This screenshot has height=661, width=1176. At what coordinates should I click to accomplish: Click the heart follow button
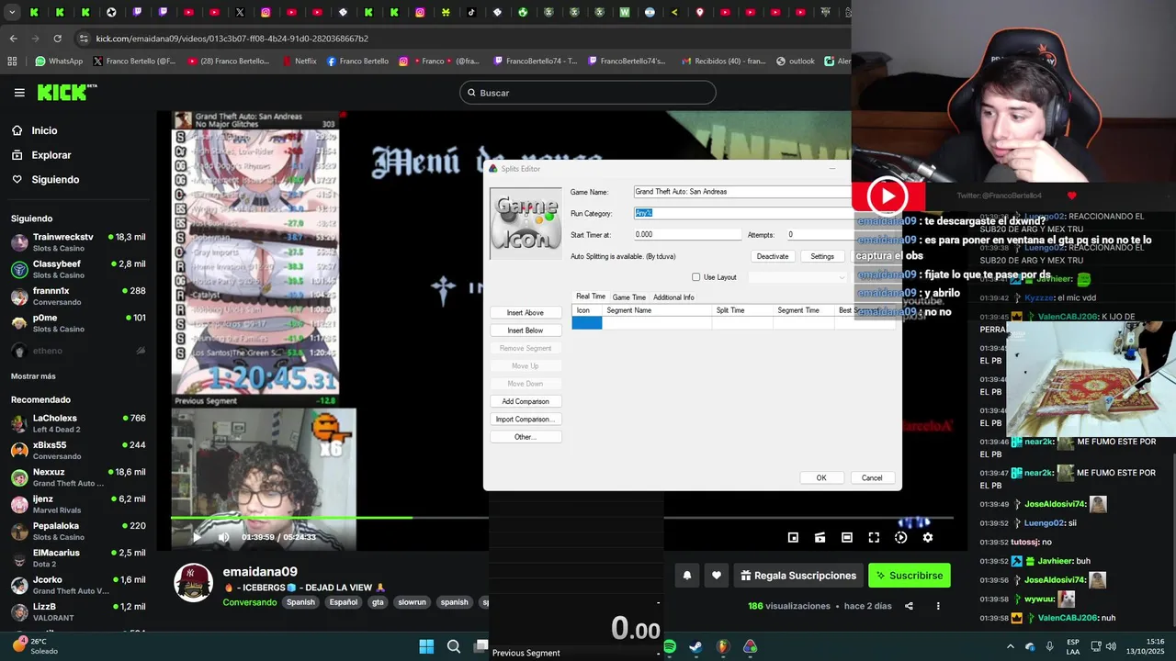coord(717,576)
